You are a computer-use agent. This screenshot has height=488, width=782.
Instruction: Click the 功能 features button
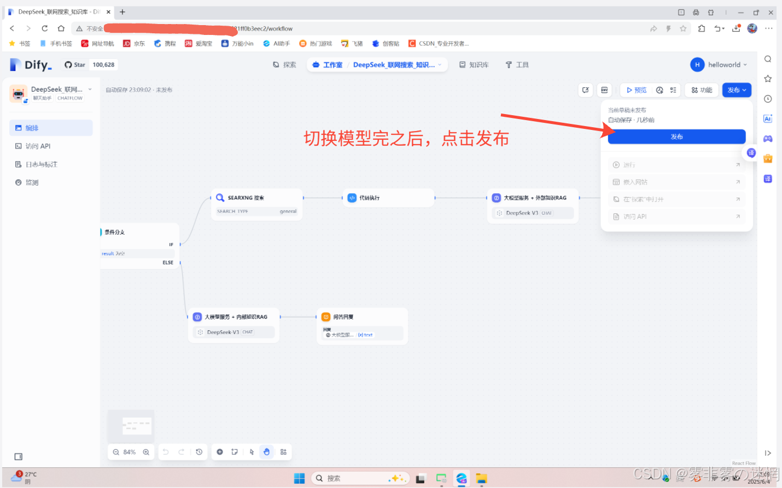point(702,90)
